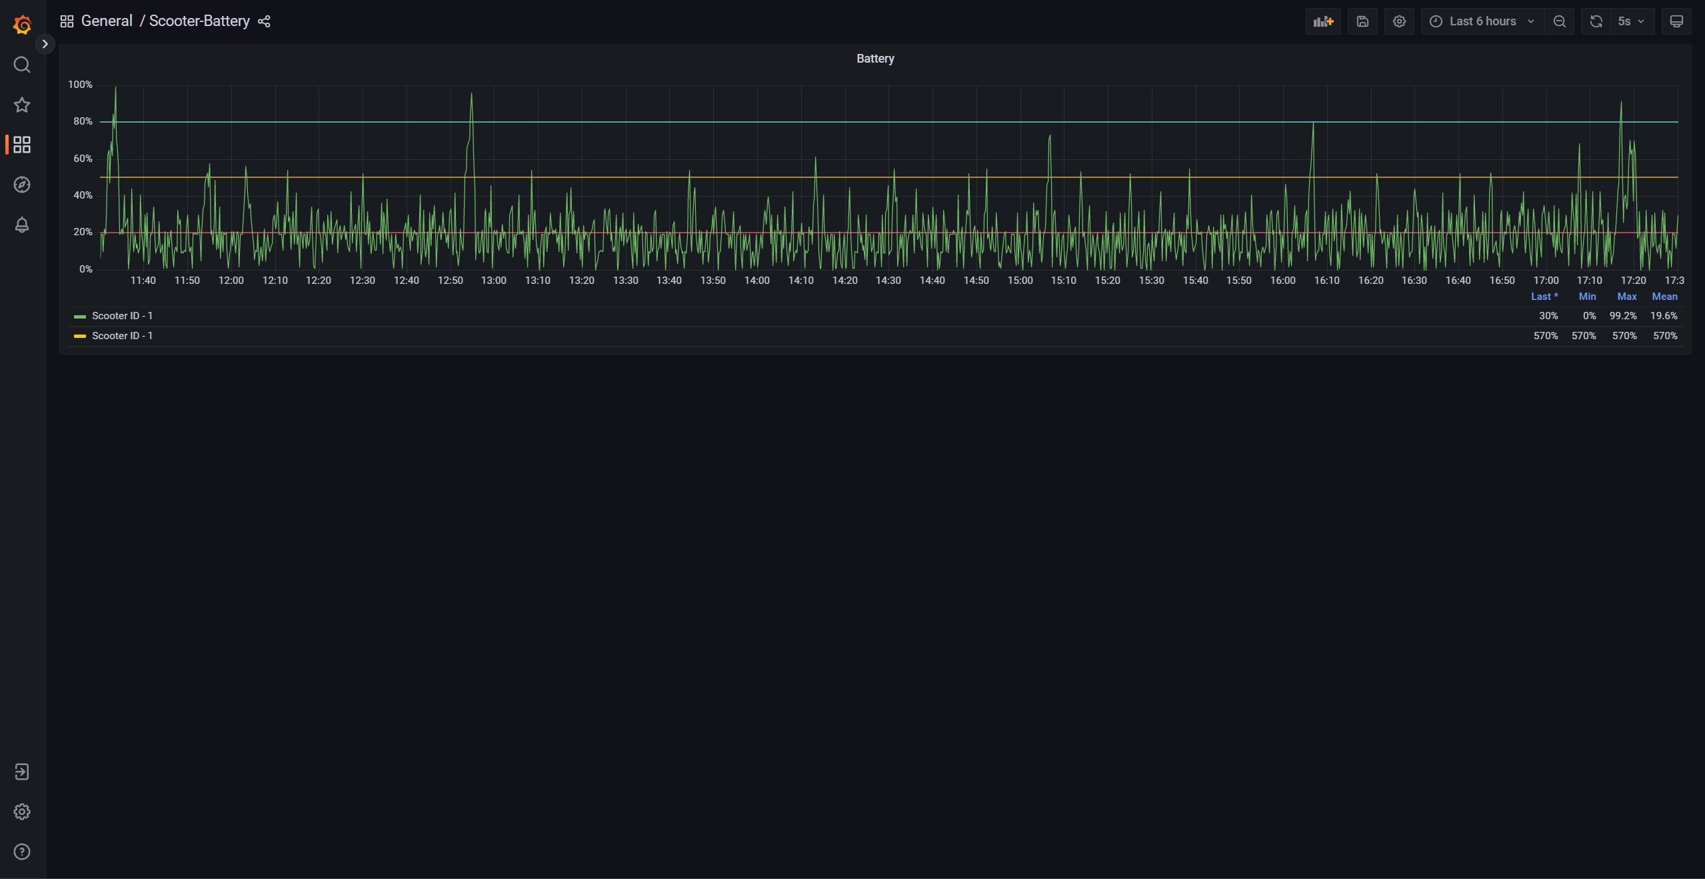Click the zoom out button
The height and width of the screenshot is (879, 1705).
click(x=1560, y=20)
